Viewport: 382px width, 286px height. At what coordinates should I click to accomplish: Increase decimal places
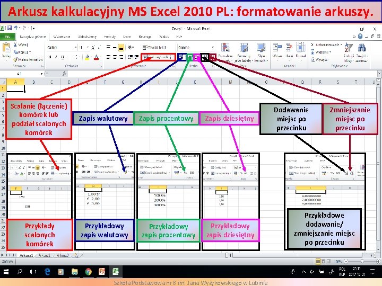click(205, 57)
